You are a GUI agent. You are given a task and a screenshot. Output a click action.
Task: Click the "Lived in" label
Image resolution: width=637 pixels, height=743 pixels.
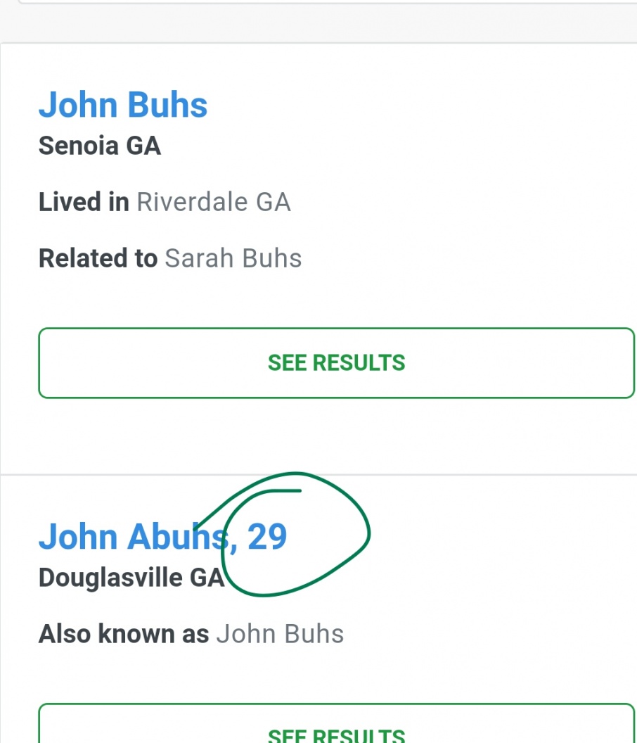click(84, 202)
